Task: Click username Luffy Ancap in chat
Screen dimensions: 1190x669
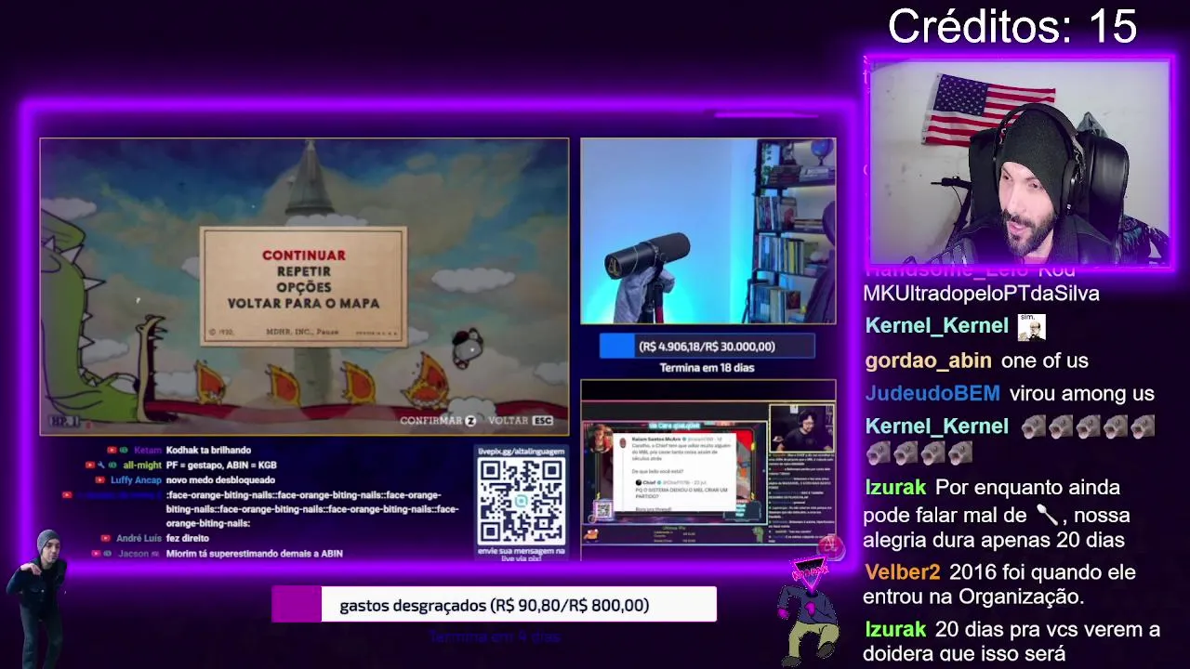Action: [x=136, y=479]
